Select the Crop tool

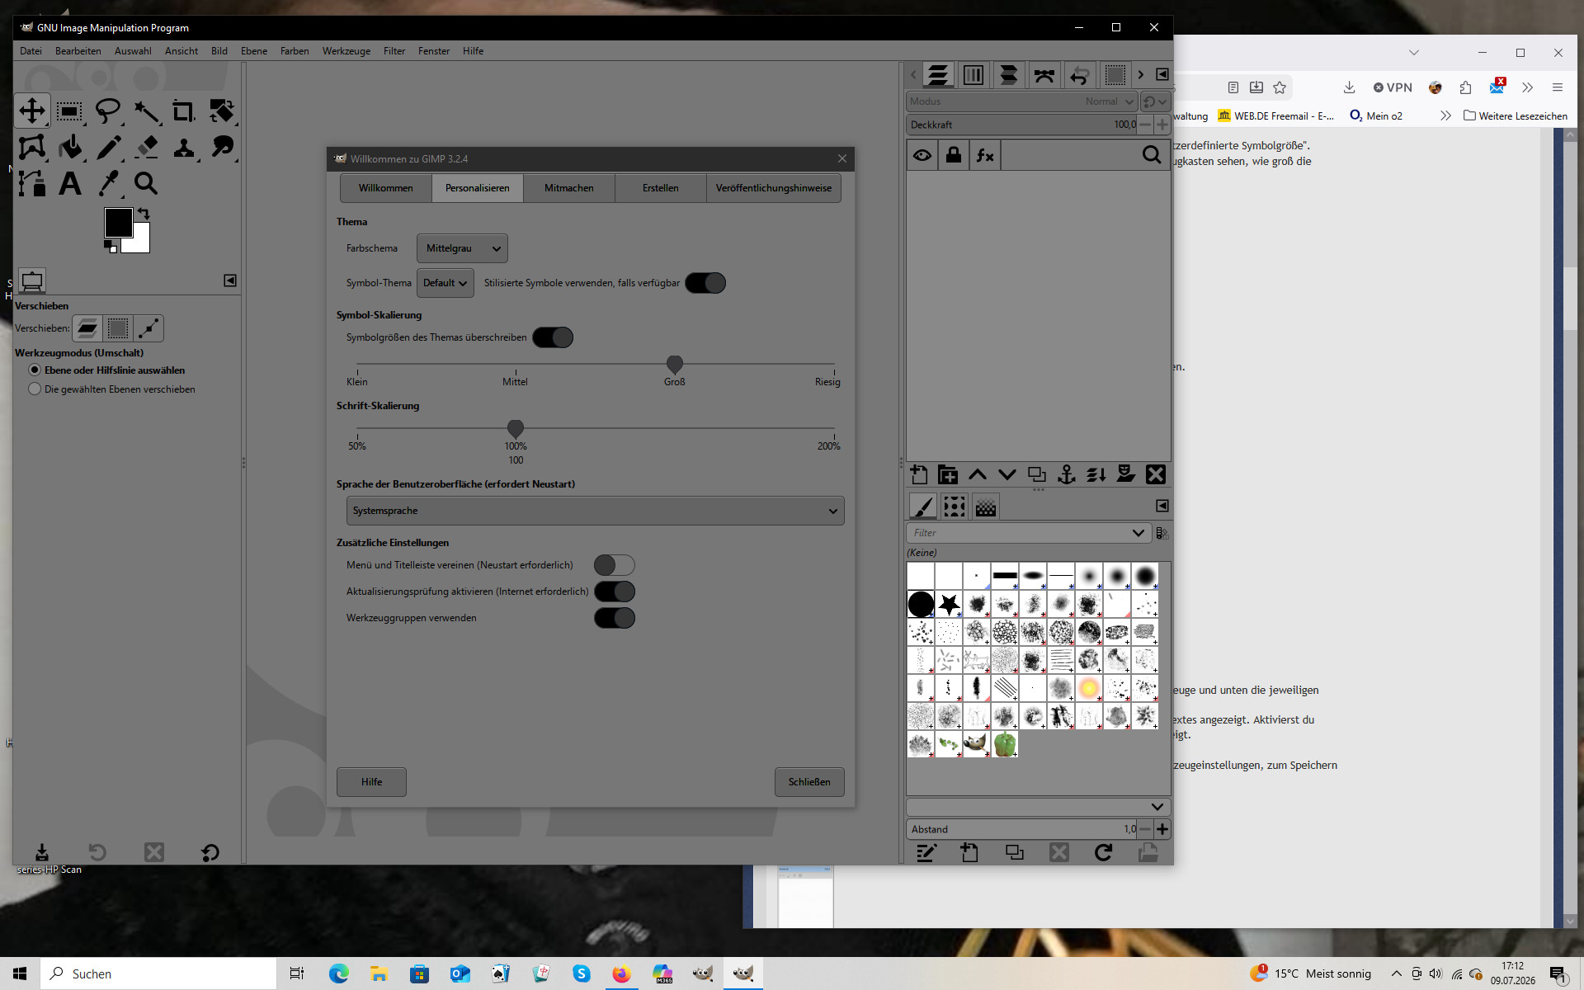(x=184, y=111)
